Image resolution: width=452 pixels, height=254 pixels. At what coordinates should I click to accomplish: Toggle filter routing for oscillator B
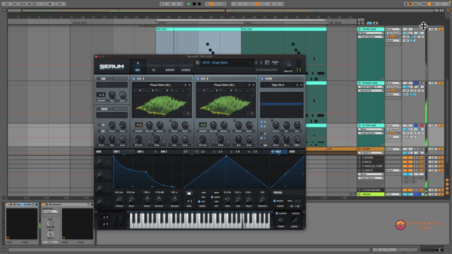262,126
